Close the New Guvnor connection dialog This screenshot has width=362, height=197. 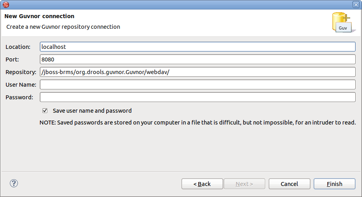355,4
